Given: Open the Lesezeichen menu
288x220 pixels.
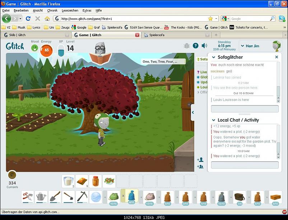Looking at the screenshot, I should 70,10.
